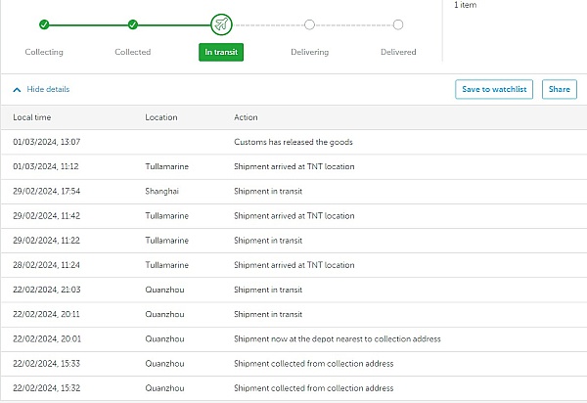The image size is (587, 403).
Task: Click the Share button
Action: tap(560, 89)
